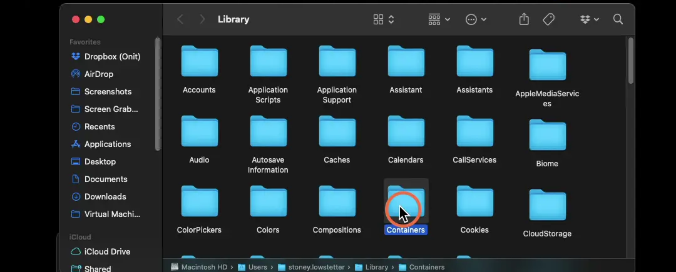Image resolution: width=676 pixels, height=272 pixels.
Task: Open the Action ellipsis menu
Action: 476,19
